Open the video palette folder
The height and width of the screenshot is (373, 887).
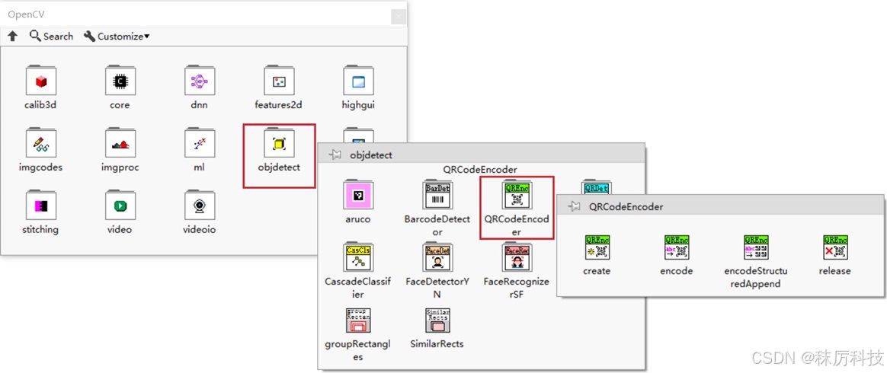point(120,206)
